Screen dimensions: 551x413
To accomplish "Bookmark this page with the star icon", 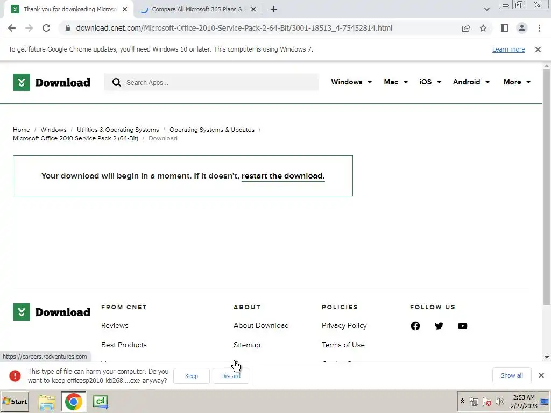I will 483,28.
